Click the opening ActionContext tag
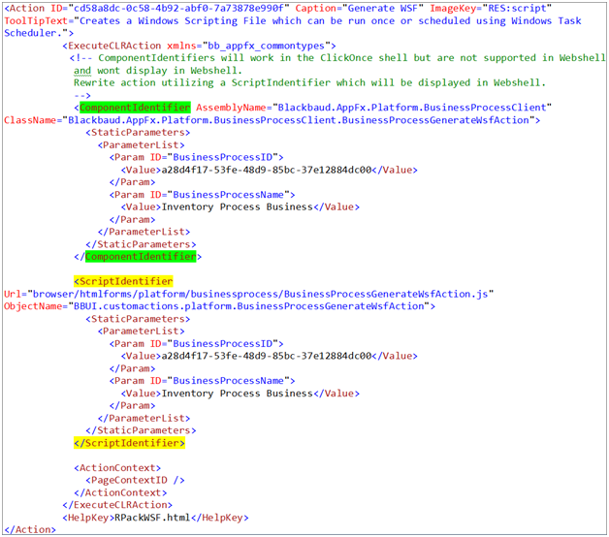The width and height of the screenshot is (609, 537). point(114,467)
